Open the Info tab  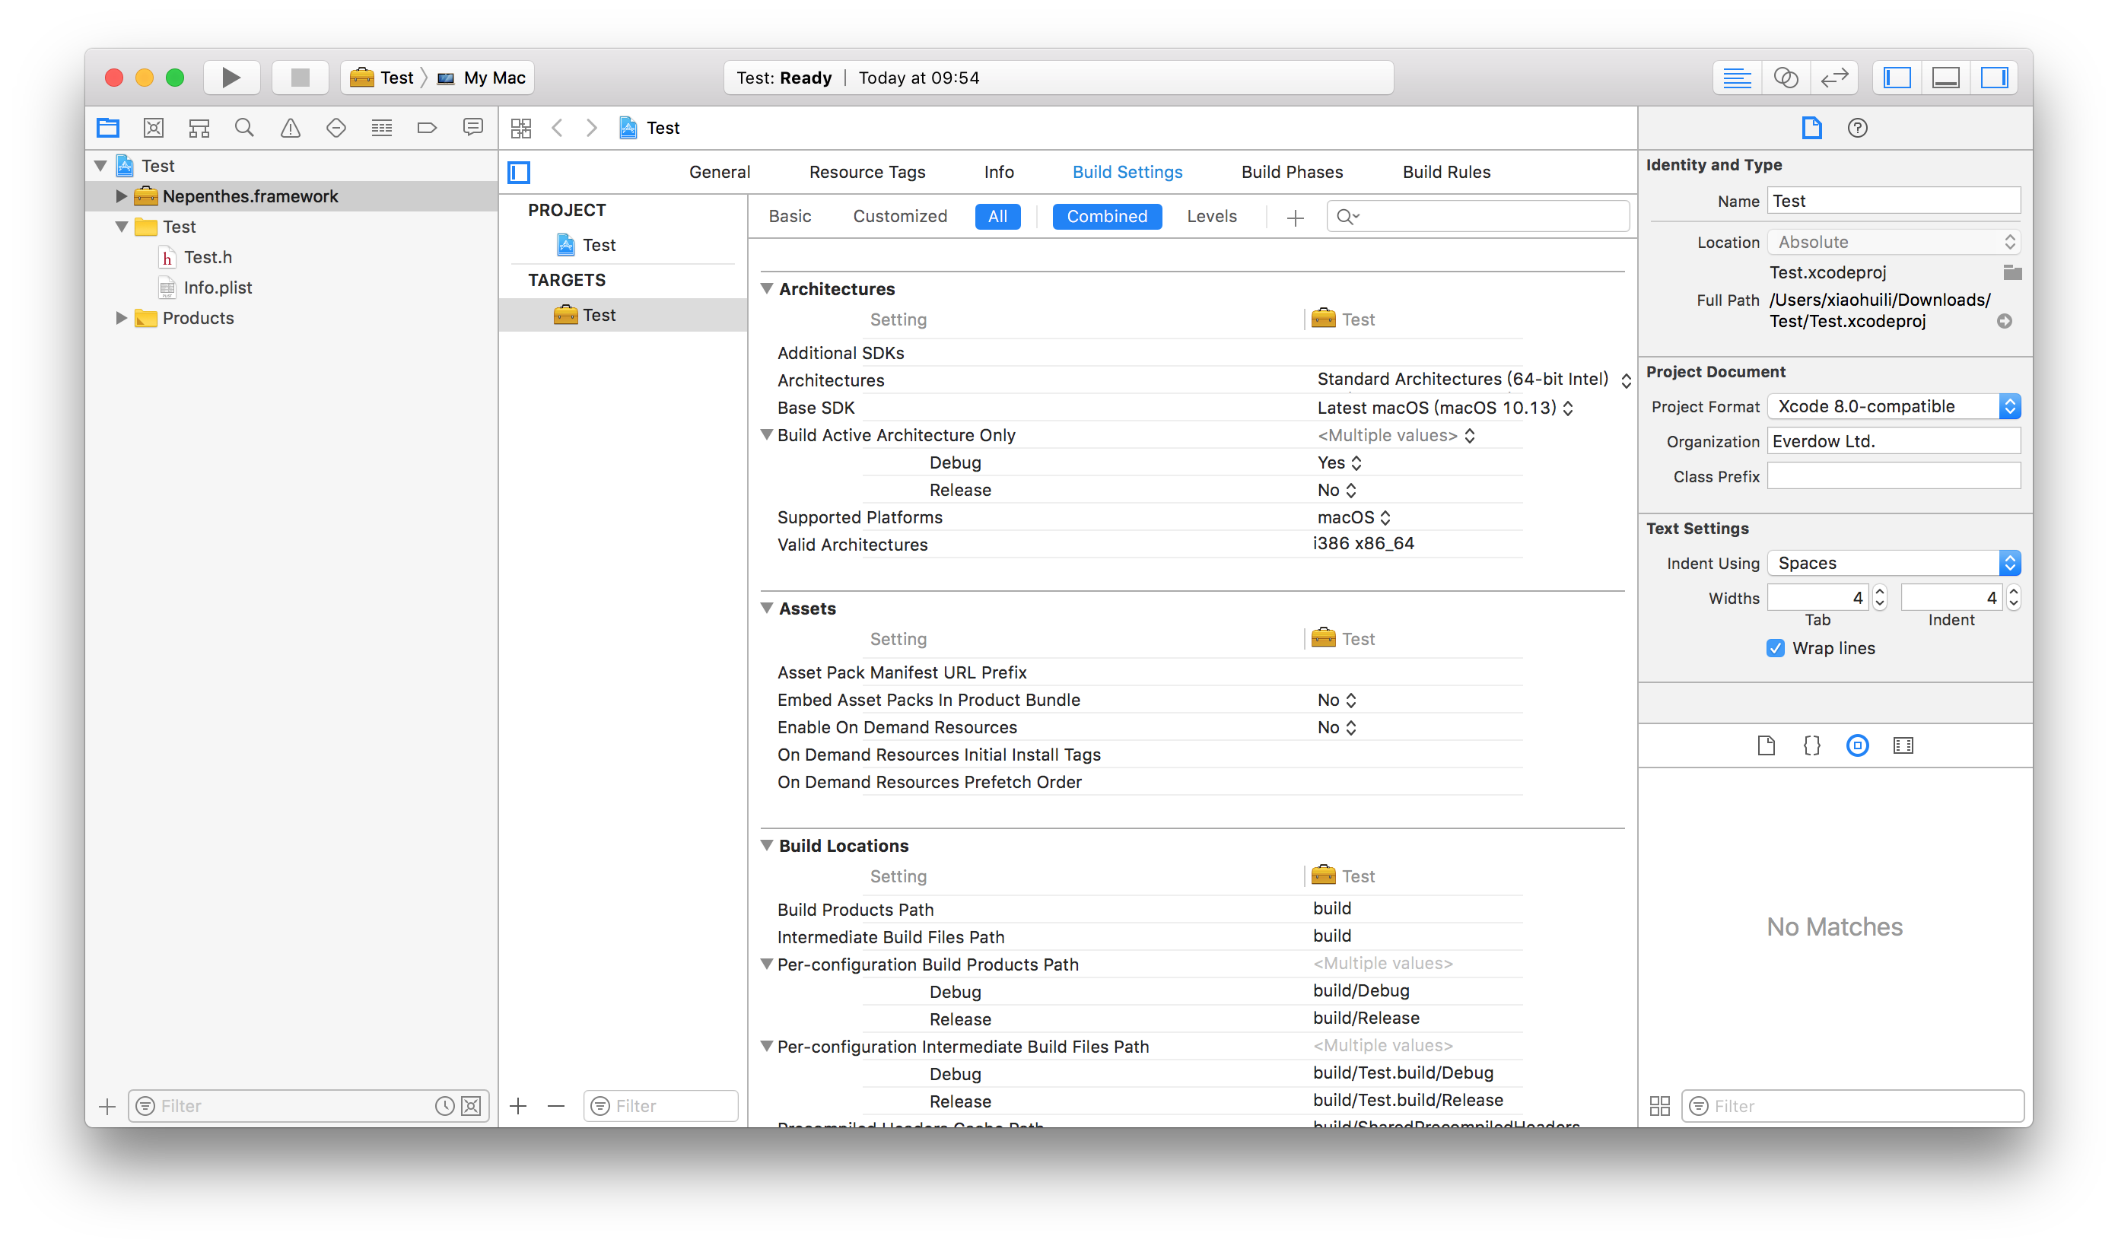point(999,172)
